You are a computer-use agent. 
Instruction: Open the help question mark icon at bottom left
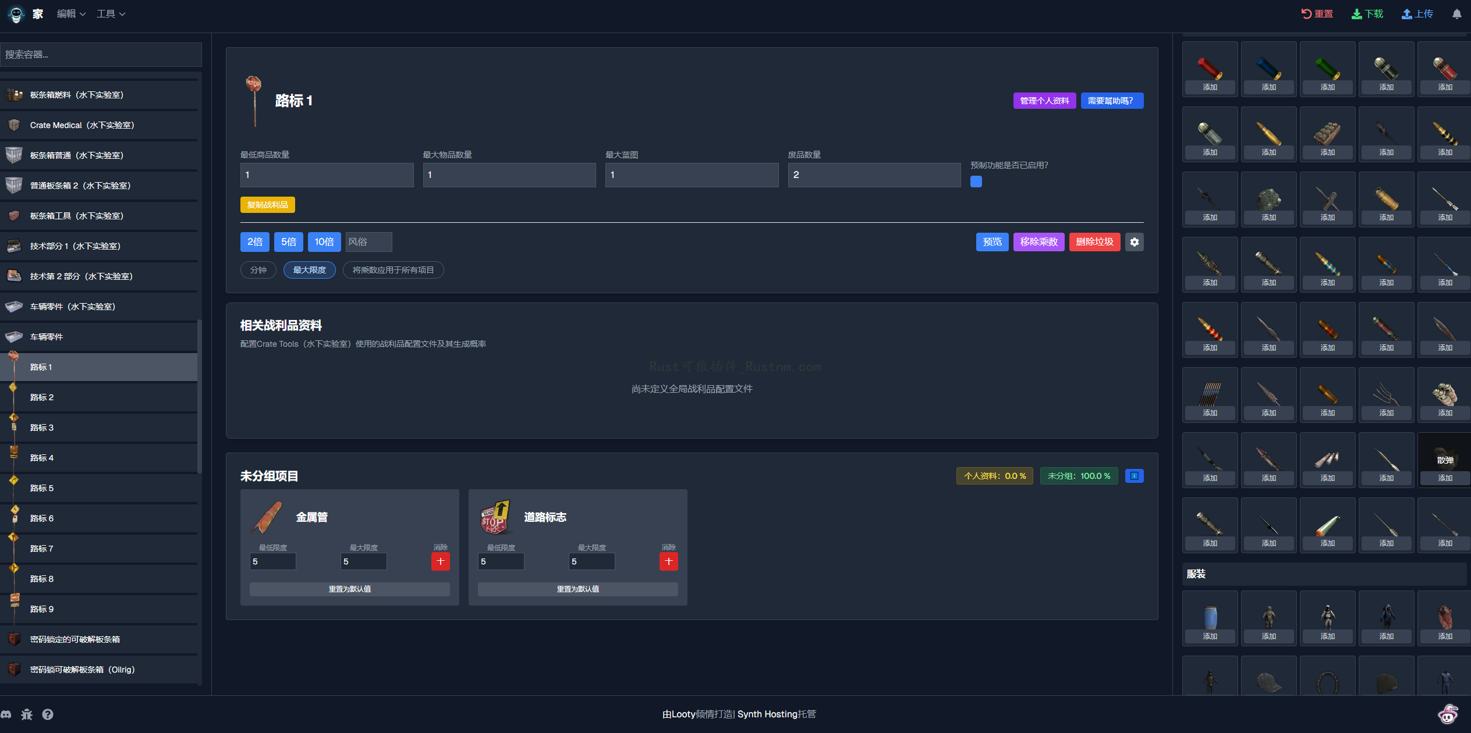48,714
